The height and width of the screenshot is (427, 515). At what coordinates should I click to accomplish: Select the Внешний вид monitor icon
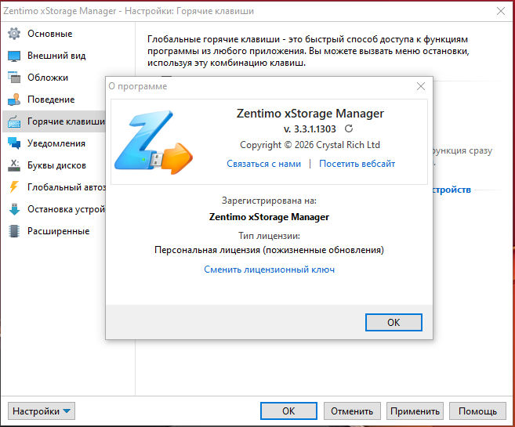click(14, 56)
